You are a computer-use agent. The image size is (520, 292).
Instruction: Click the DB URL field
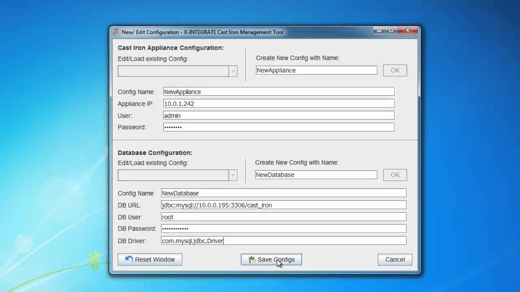[284, 205]
